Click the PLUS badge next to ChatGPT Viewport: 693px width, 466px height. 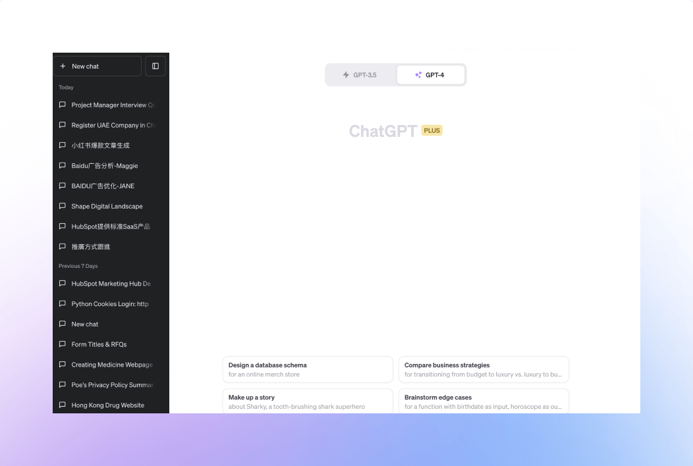pos(431,130)
